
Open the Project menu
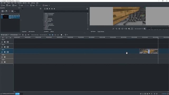(x=8, y=3)
